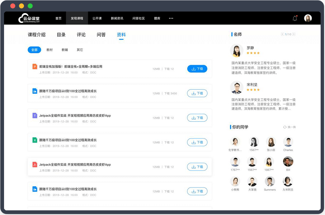
Task: Open the 问答社区 nav item
Action: [x=139, y=18]
